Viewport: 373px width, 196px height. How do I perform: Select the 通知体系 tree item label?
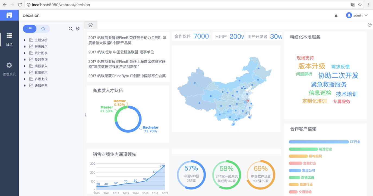pos(41,86)
